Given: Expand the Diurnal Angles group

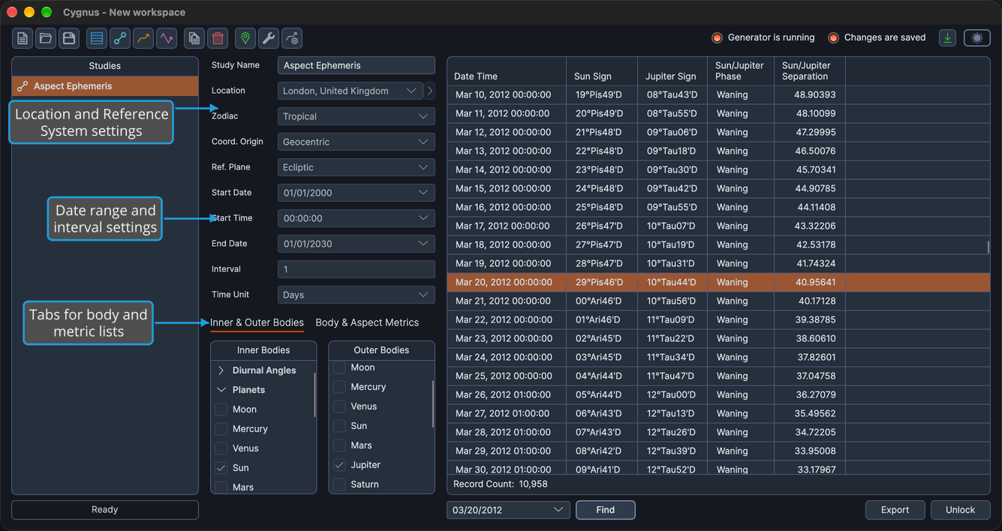Looking at the screenshot, I should 221,370.
